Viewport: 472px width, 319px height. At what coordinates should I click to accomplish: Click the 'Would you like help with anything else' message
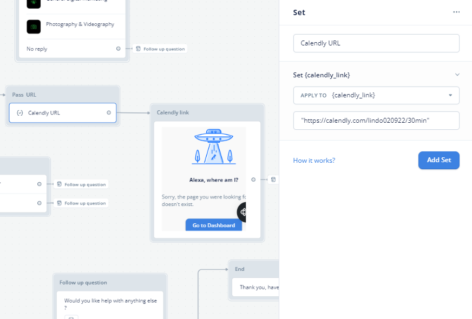(110, 304)
